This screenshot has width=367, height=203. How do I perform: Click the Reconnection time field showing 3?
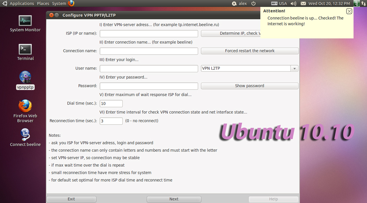click(111, 121)
